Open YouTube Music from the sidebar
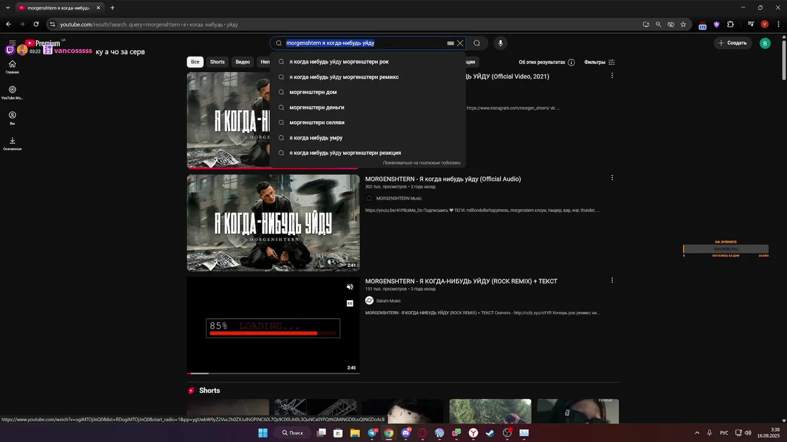 pos(12,93)
